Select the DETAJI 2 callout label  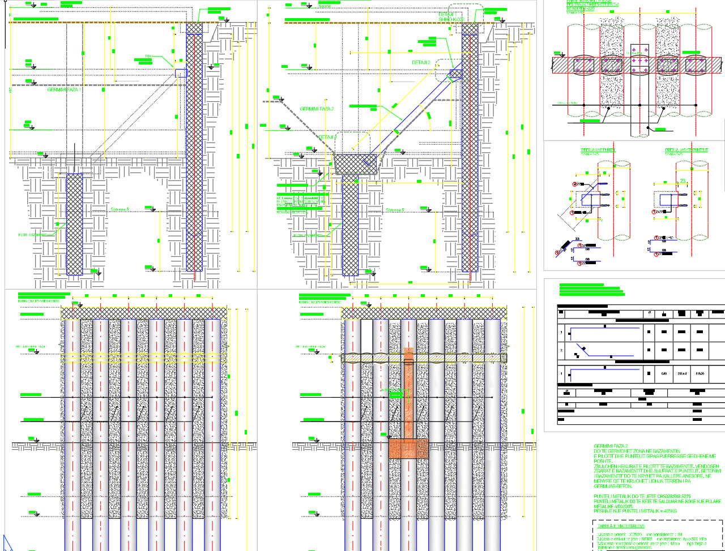click(x=421, y=62)
